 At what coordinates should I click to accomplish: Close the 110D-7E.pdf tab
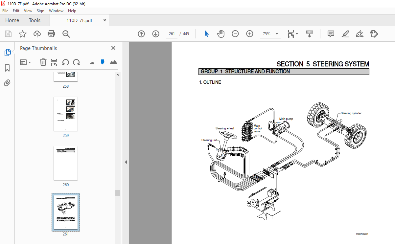[105, 20]
